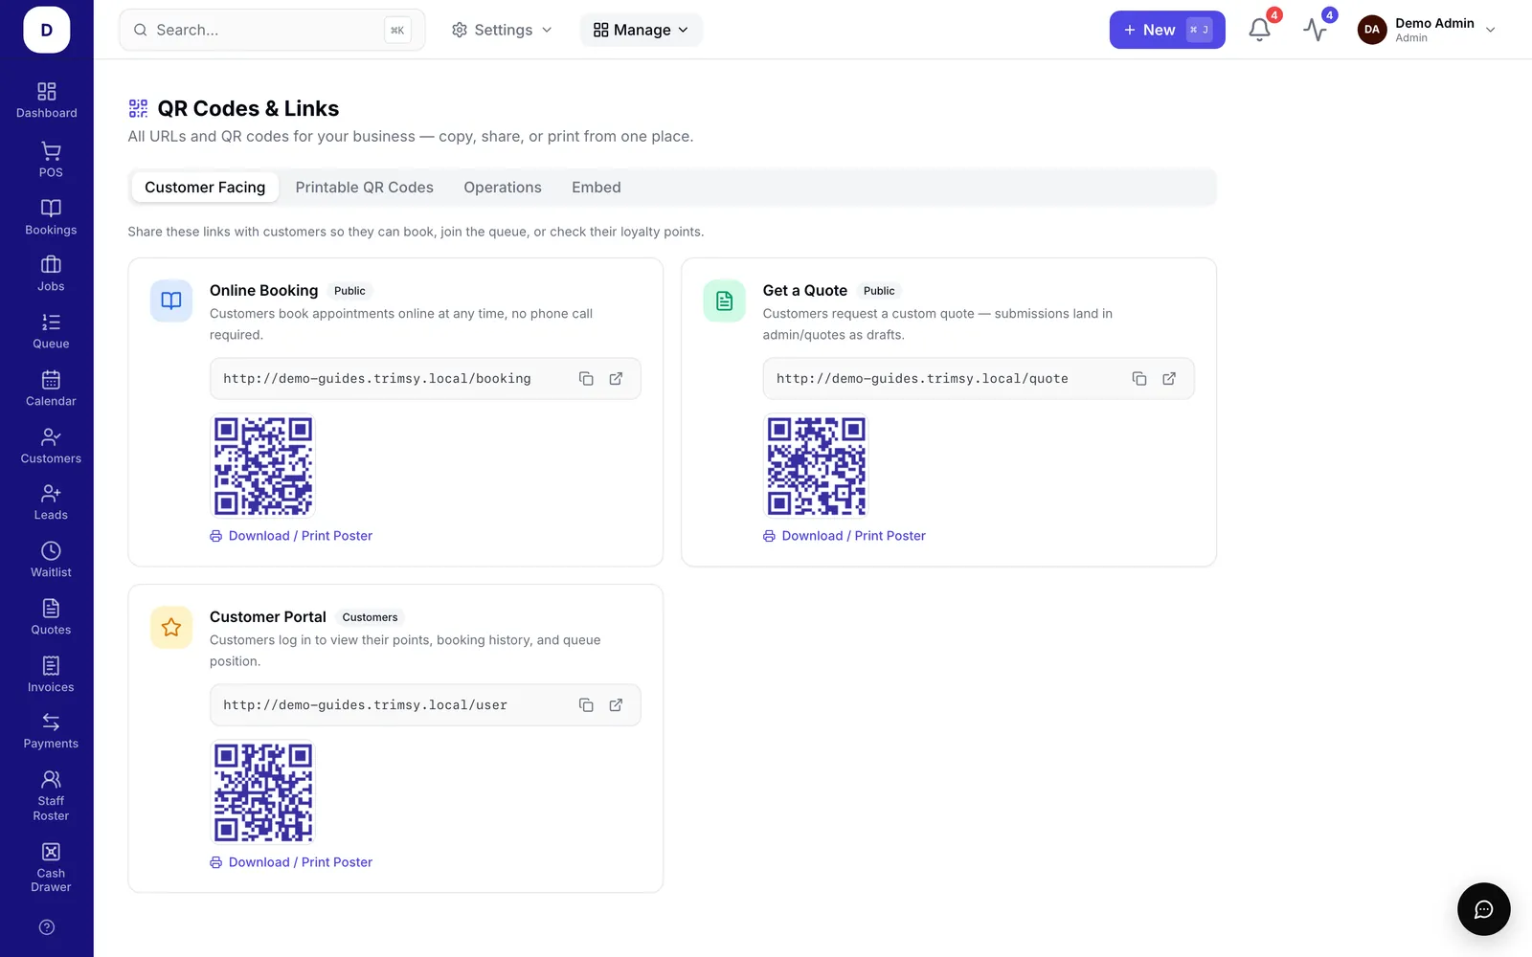Go to Customers page
Image resolution: width=1532 pixels, height=957 pixels.
(51, 446)
